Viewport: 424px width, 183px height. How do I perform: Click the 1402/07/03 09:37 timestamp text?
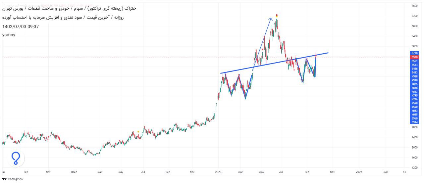click(x=21, y=26)
